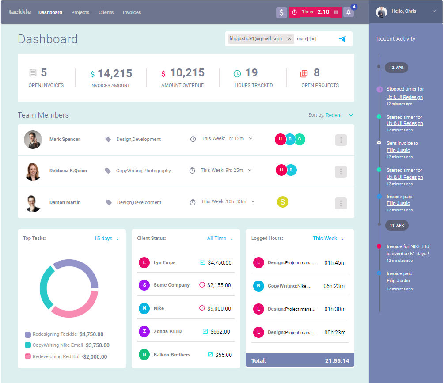The height and width of the screenshot is (383, 444).
Task: Click the notification badge showing 4
Action: 354,7
